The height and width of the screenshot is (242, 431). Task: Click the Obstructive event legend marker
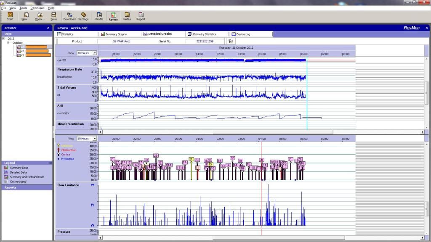tap(58, 150)
